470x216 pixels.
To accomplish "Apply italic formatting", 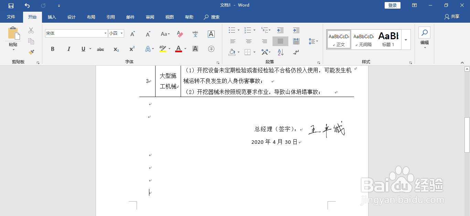I will click(68, 49).
